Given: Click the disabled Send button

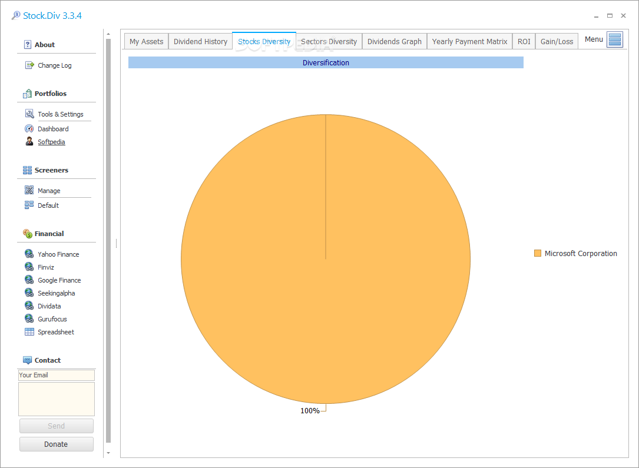Looking at the screenshot, I should click(x=56, y=426).
